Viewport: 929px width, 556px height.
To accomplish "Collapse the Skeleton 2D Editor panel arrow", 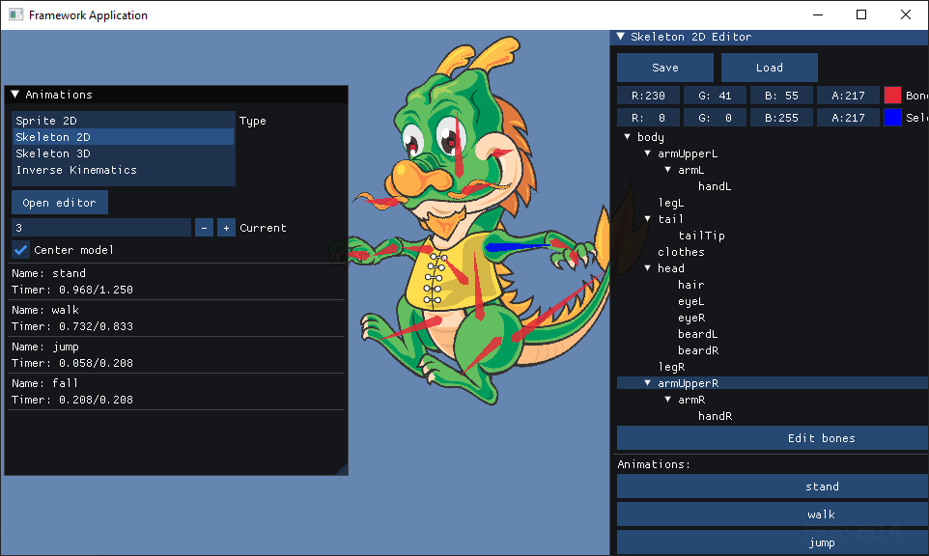I will 621,37.
